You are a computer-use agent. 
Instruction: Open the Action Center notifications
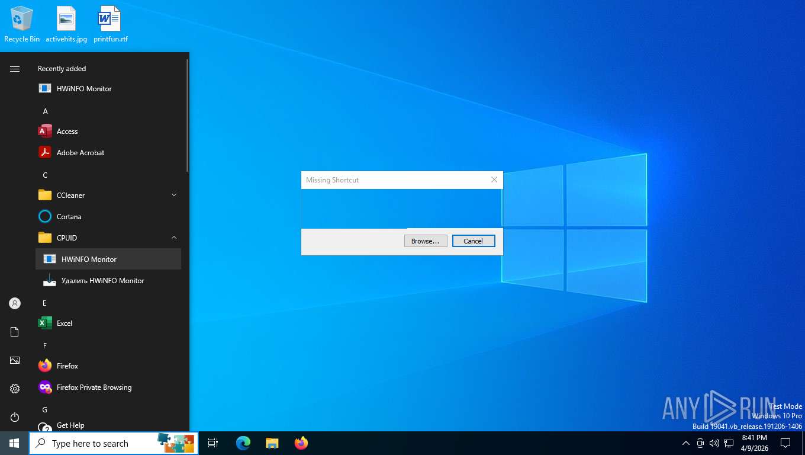coord(785,443)
